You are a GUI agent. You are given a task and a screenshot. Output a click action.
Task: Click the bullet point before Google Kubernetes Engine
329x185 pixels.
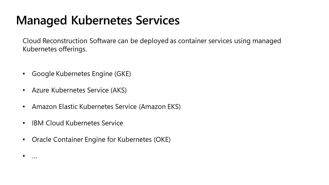(x=24, y=74)
